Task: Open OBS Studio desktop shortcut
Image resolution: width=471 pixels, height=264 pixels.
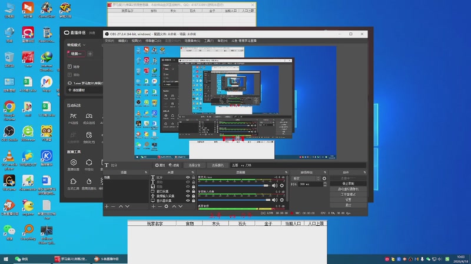Action: point(9,134)
